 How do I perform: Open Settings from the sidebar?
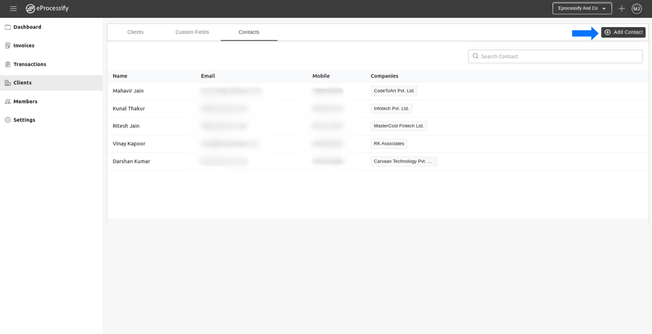(24, 120)
